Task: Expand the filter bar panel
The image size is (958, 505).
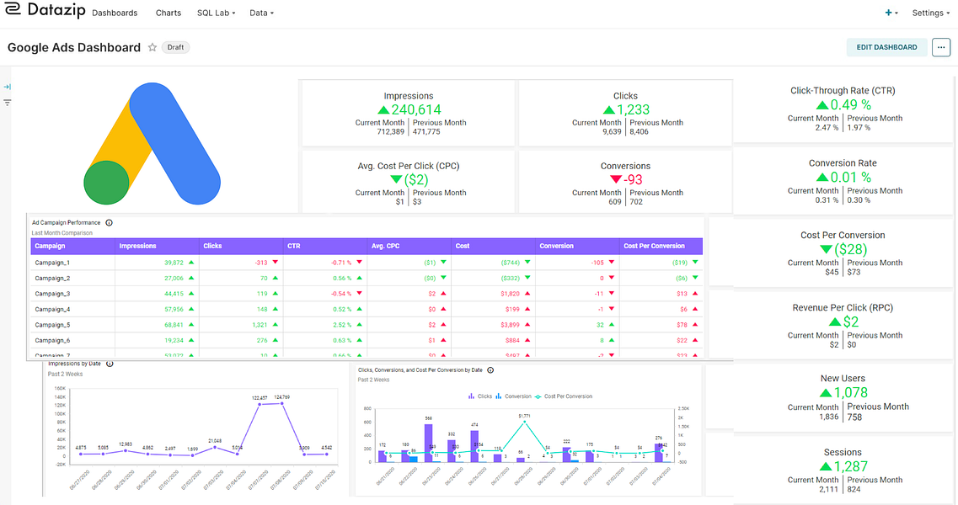Action: [x=7, y=86]
